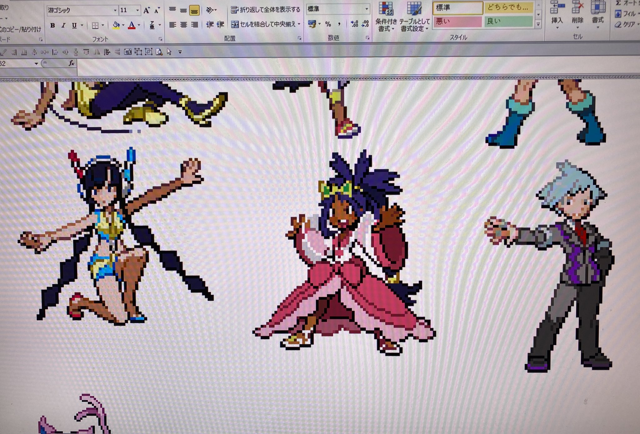Click the distribute vertically icon
The width and height of the screenshot is (640, 434).
76,52
